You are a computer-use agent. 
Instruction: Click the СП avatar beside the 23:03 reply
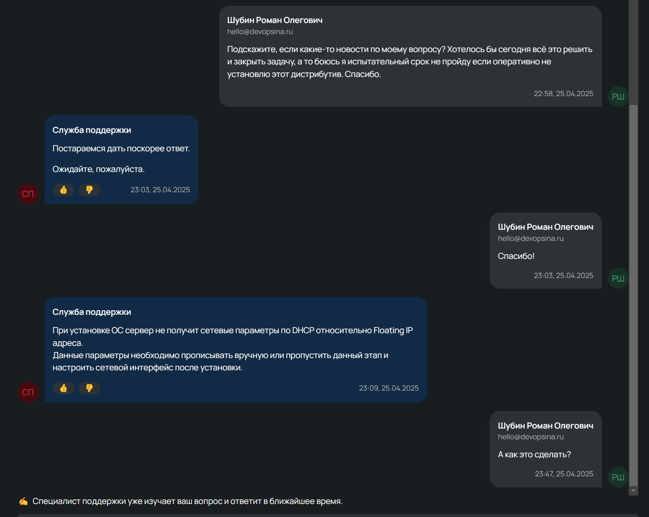pyautogui.click(x=28, y=194)
